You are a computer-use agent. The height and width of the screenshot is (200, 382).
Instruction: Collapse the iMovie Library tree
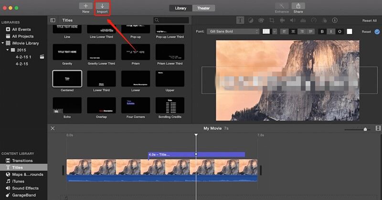[x=2, y=43]
